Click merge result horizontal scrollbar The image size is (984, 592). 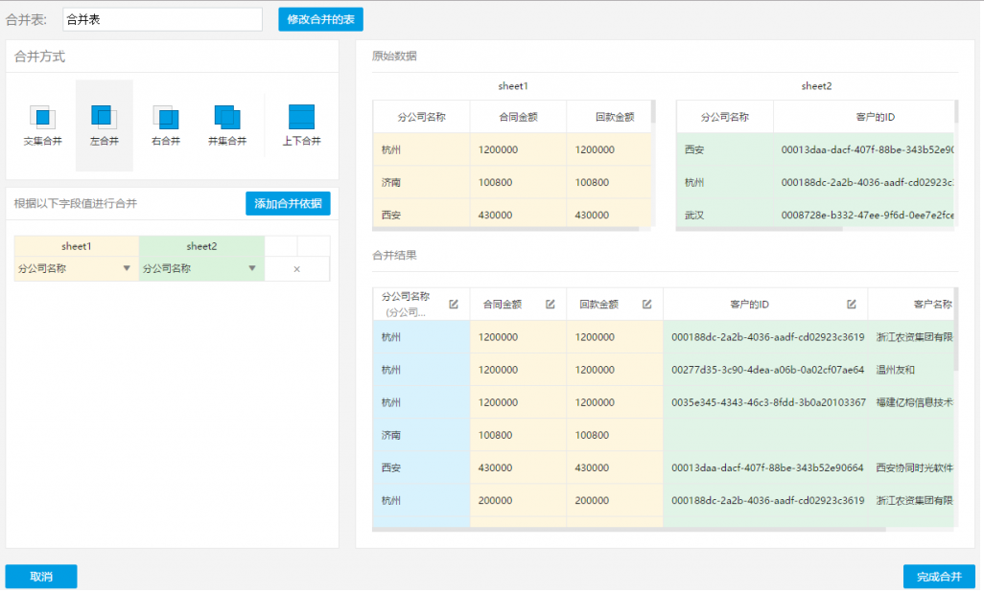[629, 530]
